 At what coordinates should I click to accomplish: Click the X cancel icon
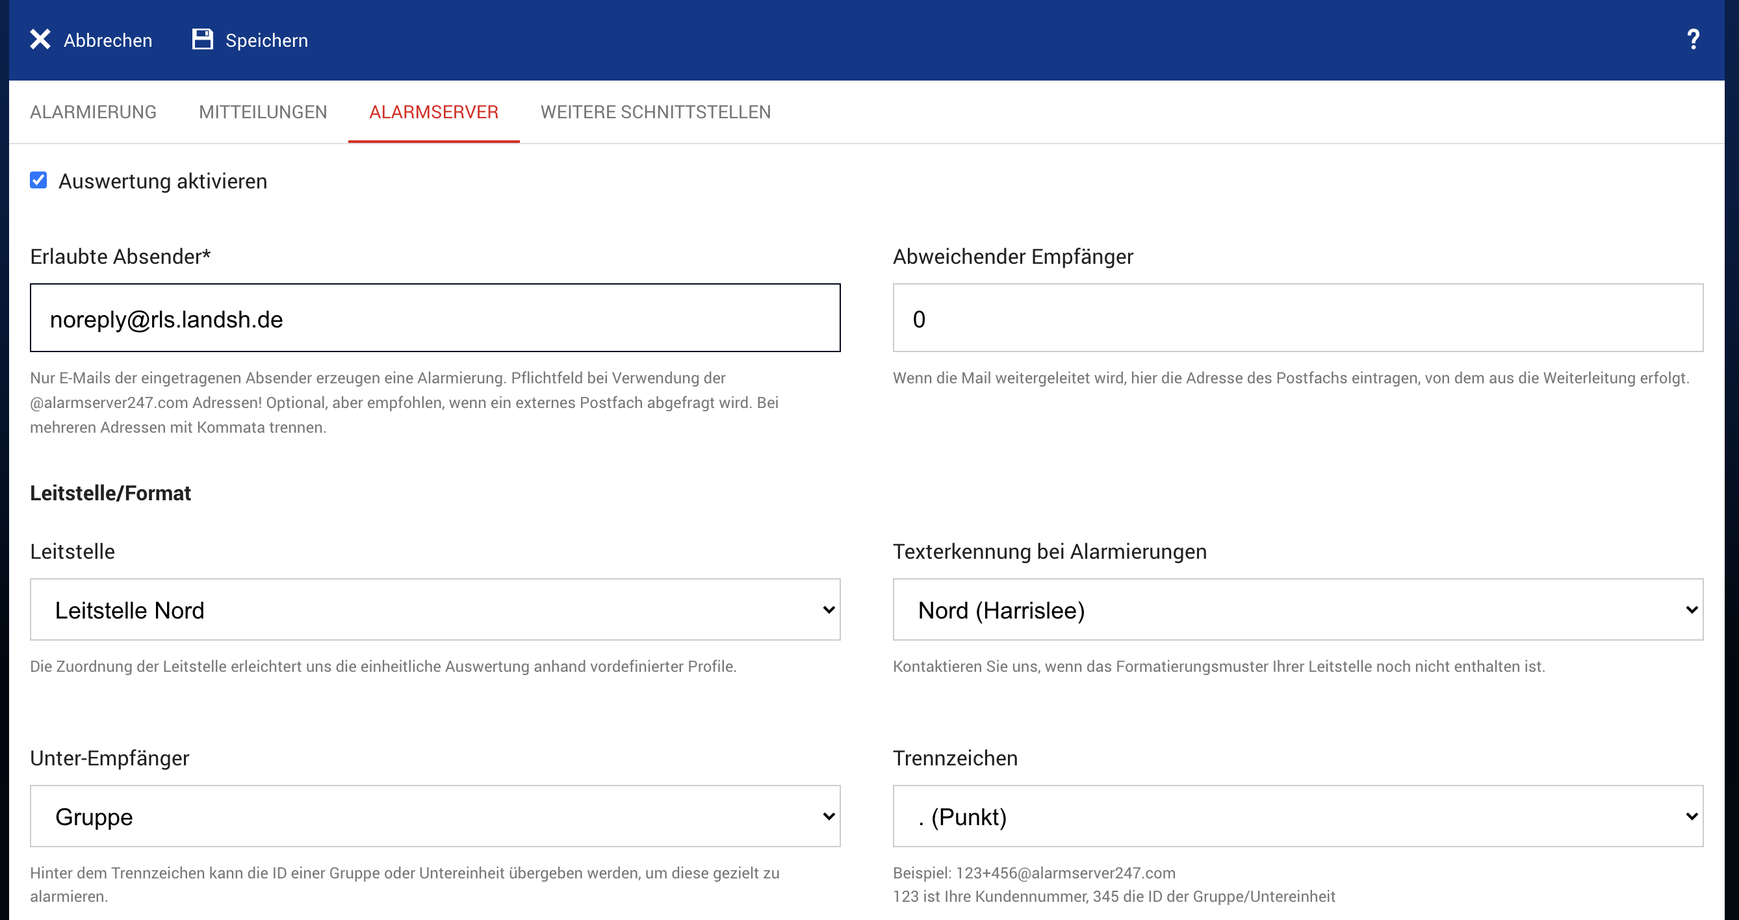tap(40, 40)
